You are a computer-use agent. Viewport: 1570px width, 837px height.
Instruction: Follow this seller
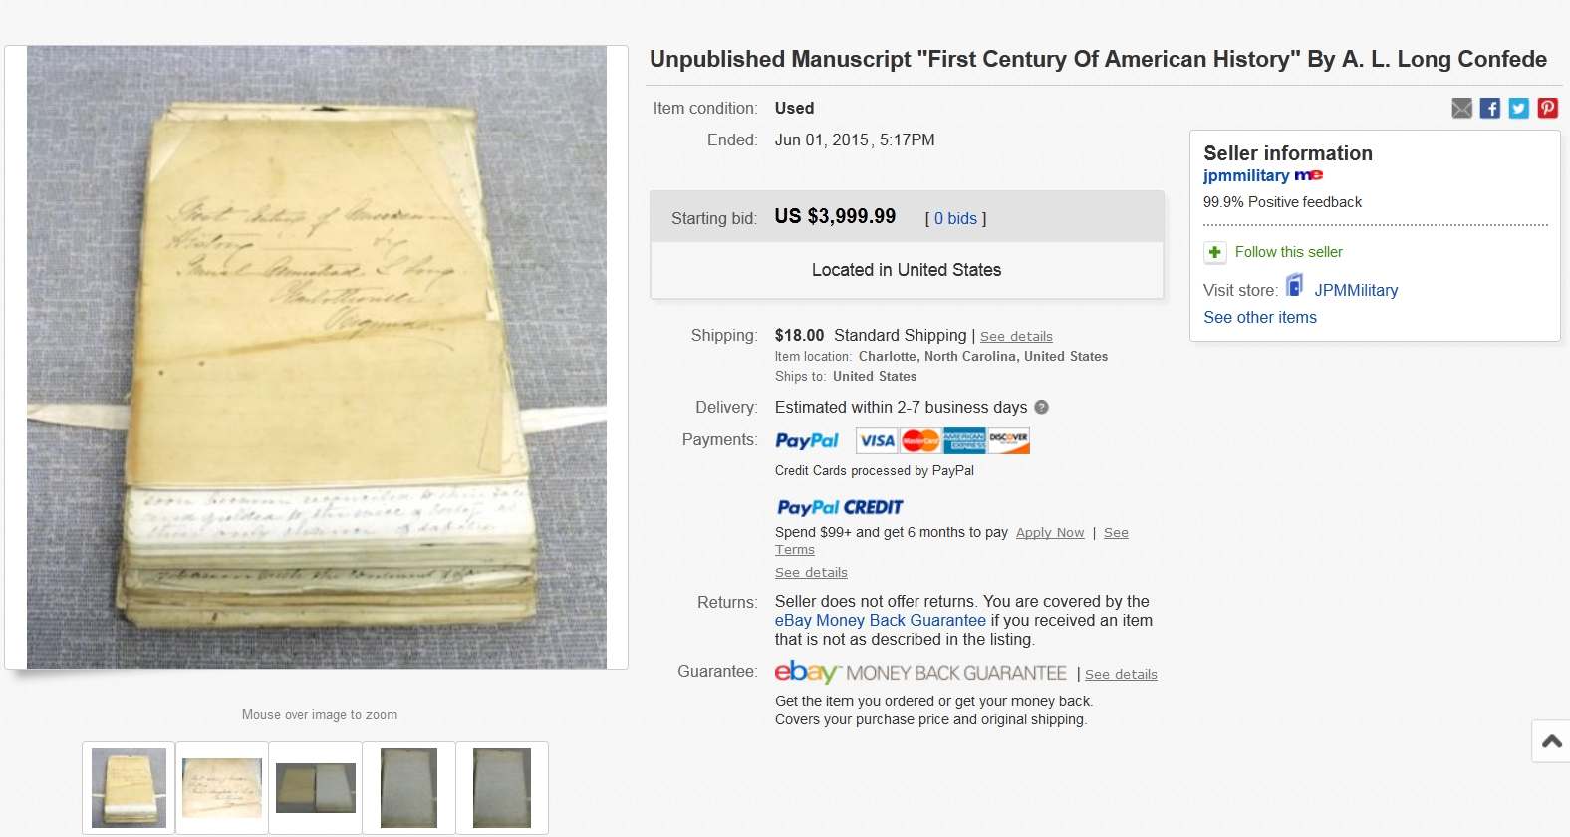click(x=1288, y=252)
